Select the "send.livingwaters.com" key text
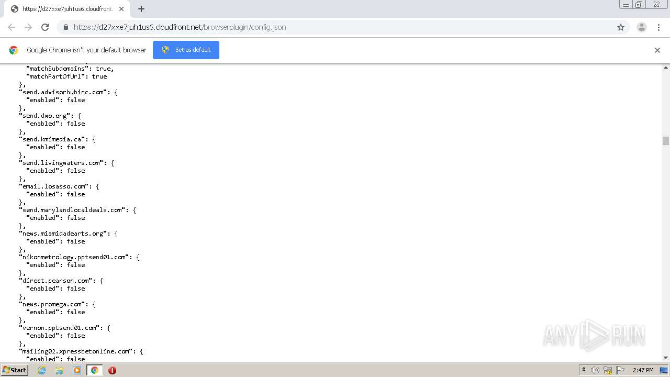Image resolution: width=670 pixels, height=377 pixels. [x=62, y=163]
